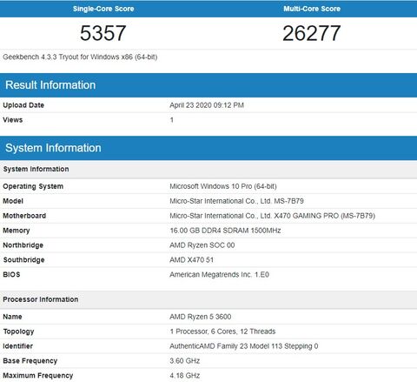Click the Processor Information subheader row
Viewport: 417px width, 382px height.
208,299
